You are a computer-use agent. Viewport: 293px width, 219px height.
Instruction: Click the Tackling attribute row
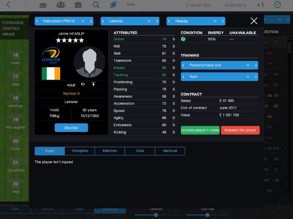pyautogui.click(x=144, y=75)
